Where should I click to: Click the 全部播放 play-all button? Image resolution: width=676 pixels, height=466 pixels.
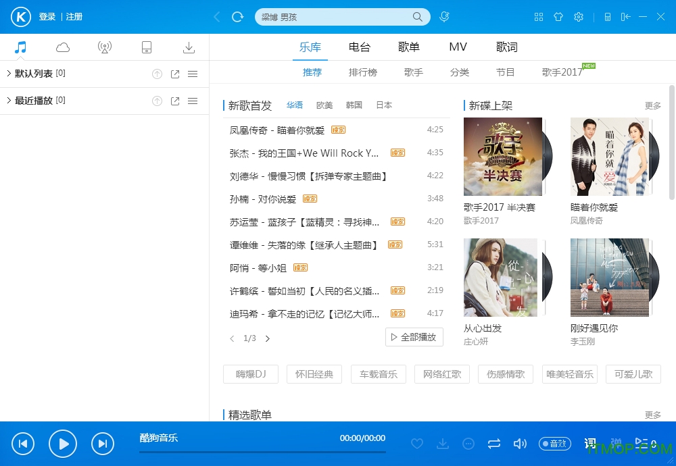point(414,337)
